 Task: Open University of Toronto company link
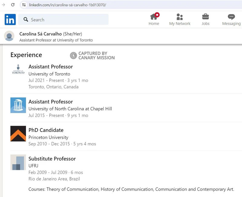click(49, 74)
